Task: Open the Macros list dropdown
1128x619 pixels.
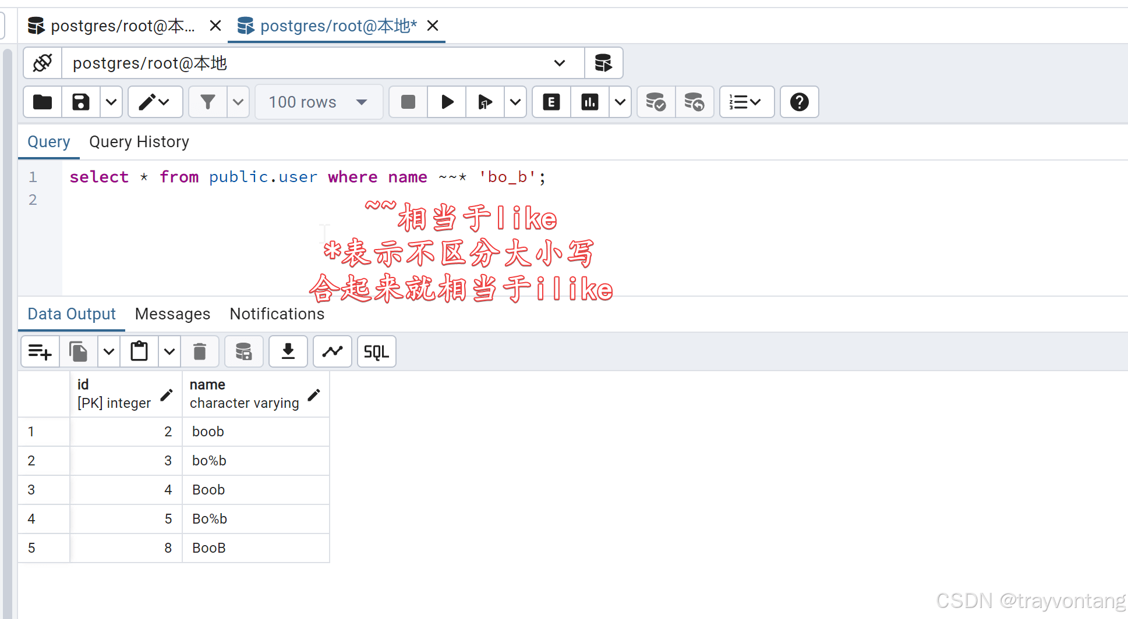Action: click(x=747, y=102)
